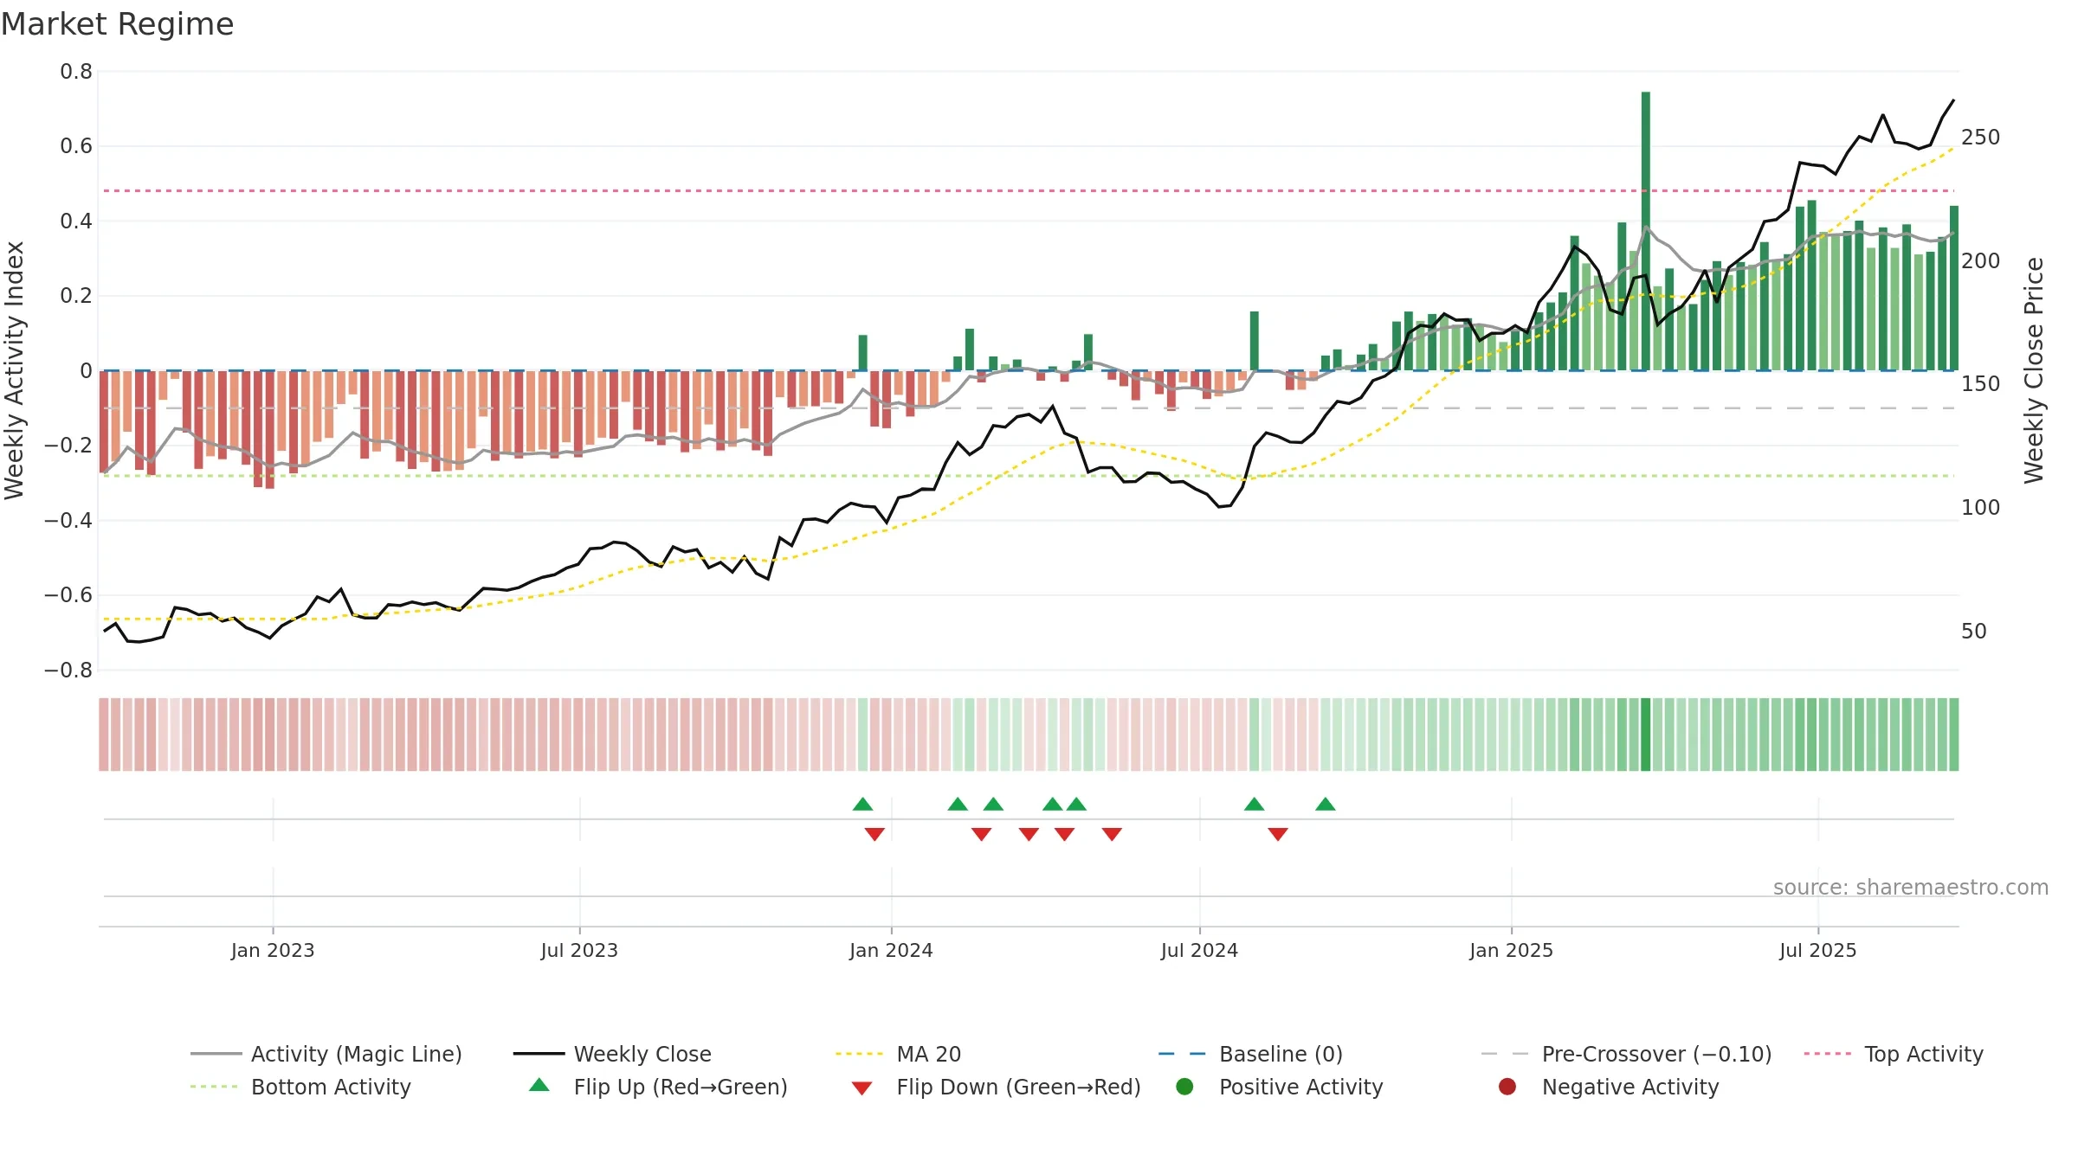Click the 0.8 label on left axis

pyautogui.click(x=76, y=72)
